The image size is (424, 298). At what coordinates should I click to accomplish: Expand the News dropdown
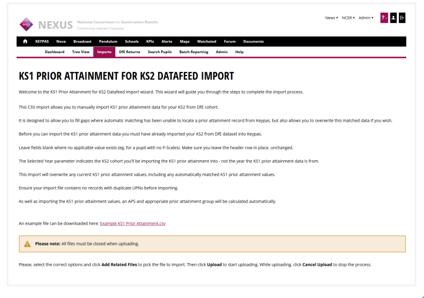331,18
